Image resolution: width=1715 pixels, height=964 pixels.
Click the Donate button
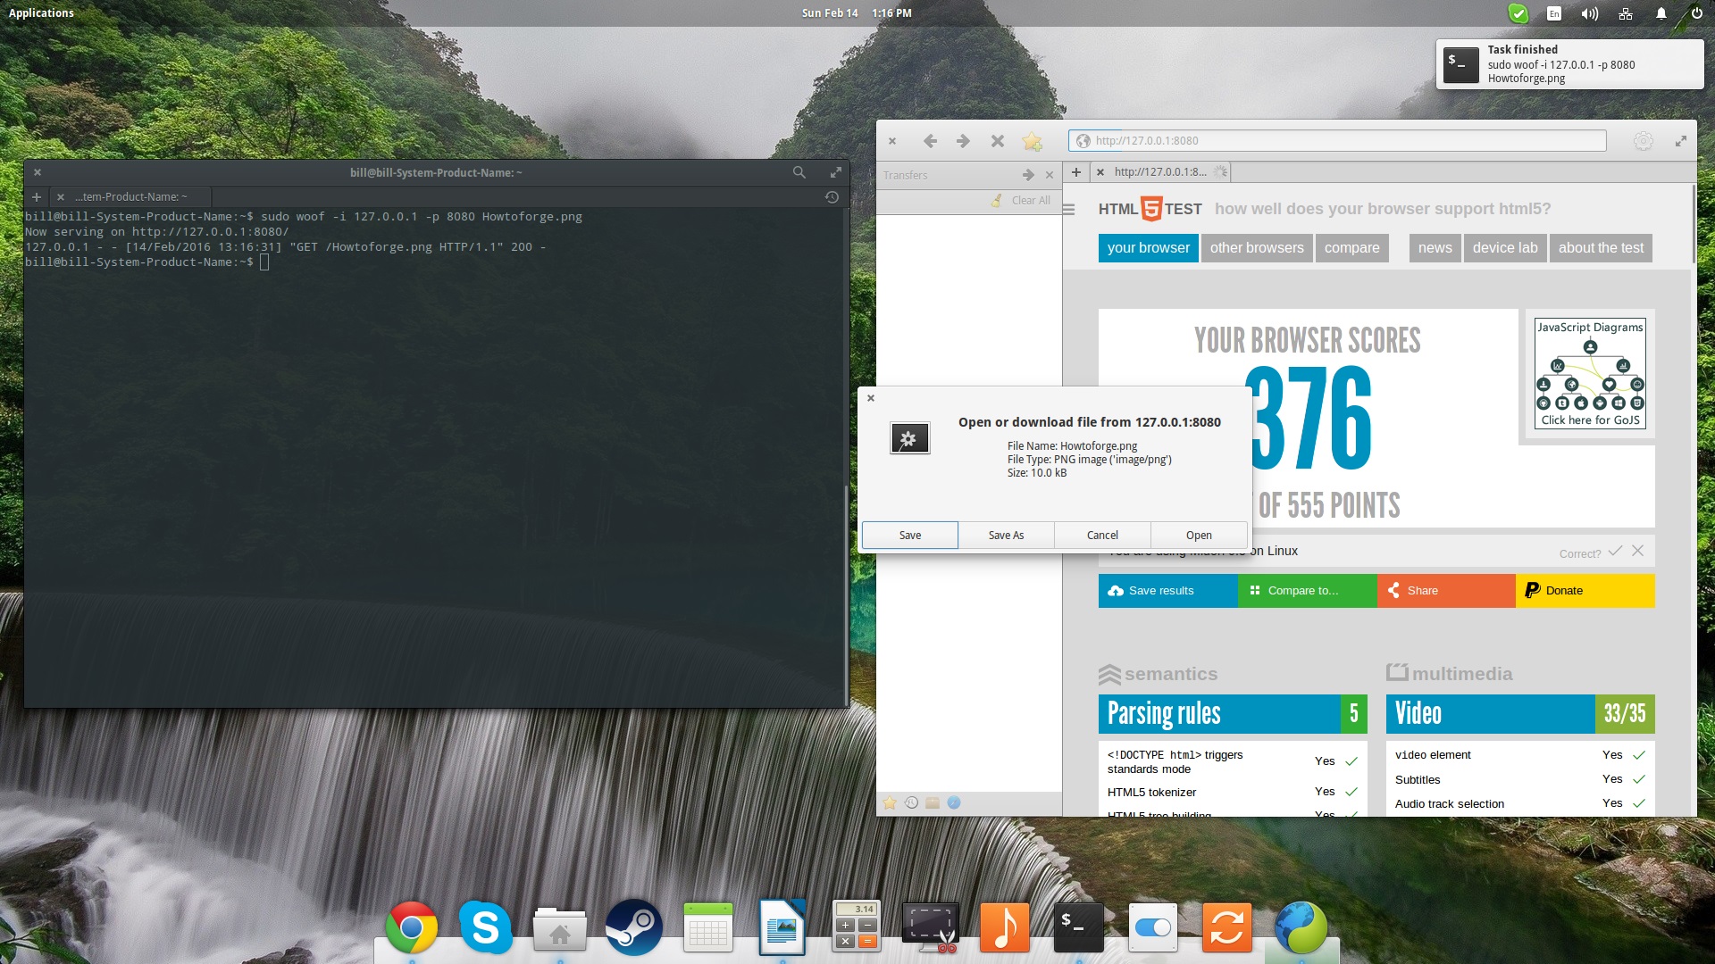[1585, 591]
